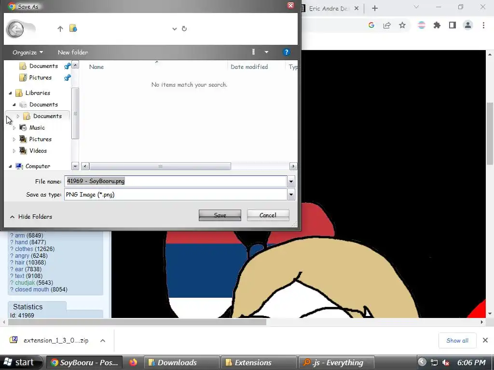Open File name dropdown arrow
This screenshot has width=494, height=370.
291,181
